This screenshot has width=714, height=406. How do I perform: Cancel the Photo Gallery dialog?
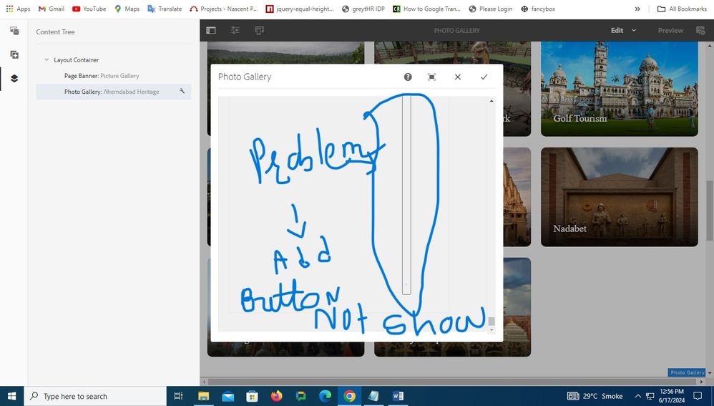(x=458, y=77)
